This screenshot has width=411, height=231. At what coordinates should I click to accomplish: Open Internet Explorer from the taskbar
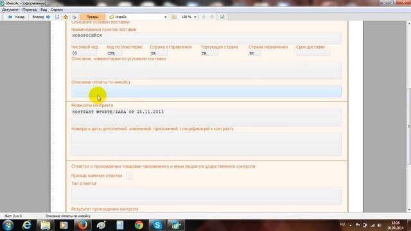click(x=27, y=225)
